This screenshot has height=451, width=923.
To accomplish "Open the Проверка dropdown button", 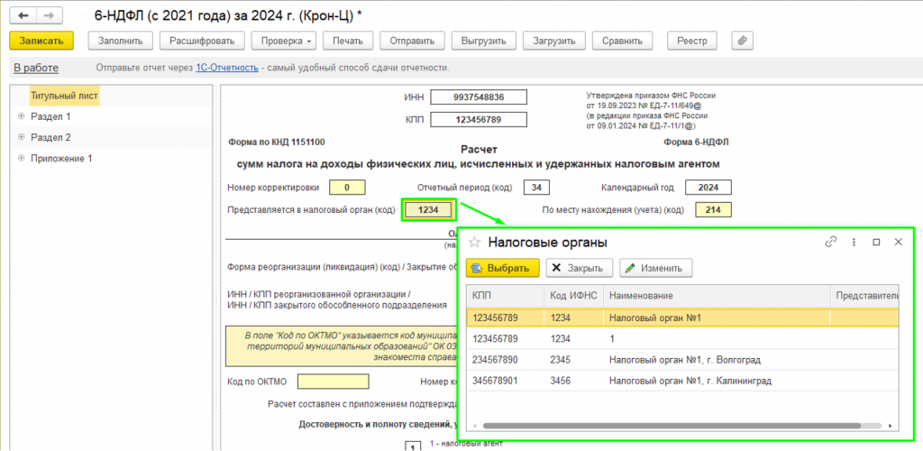I will [284, 41].
